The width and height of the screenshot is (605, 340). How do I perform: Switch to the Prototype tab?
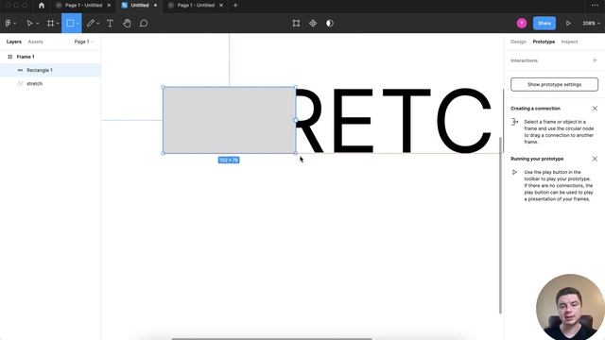(x=544, y=42)
